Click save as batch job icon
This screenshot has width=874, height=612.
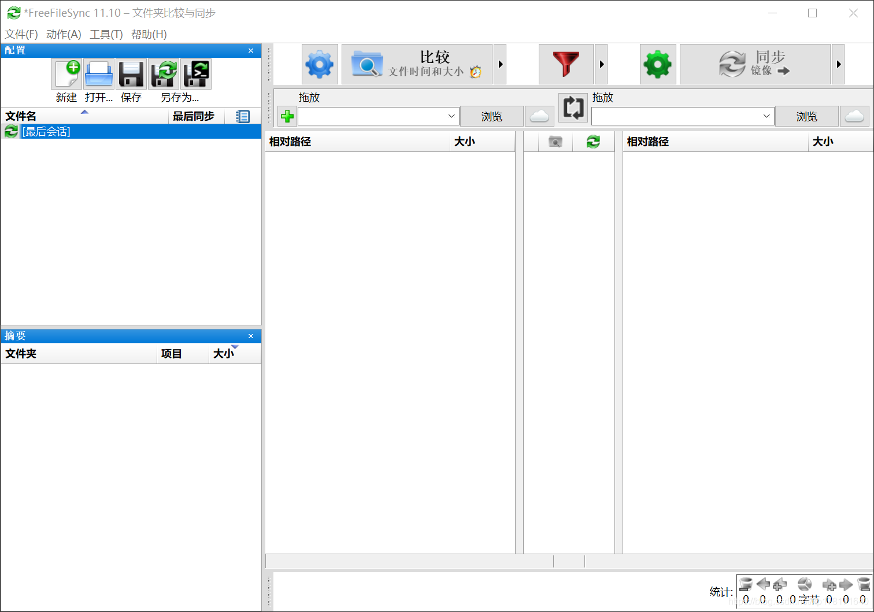coord(196,74)
